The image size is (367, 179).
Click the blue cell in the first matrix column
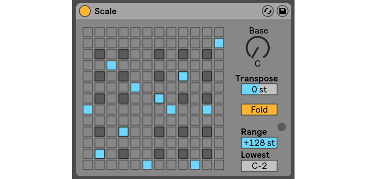[x=88, y=109]
